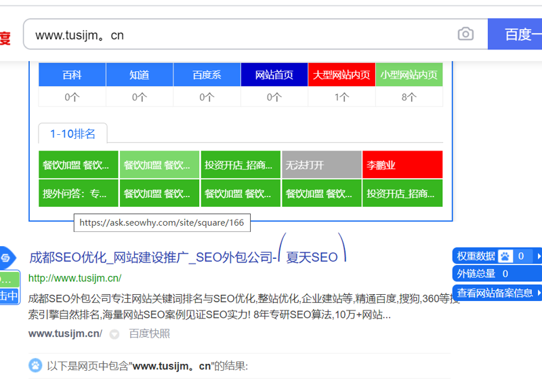Open the 成都SEO优化 result title link

tap(152, 258)
